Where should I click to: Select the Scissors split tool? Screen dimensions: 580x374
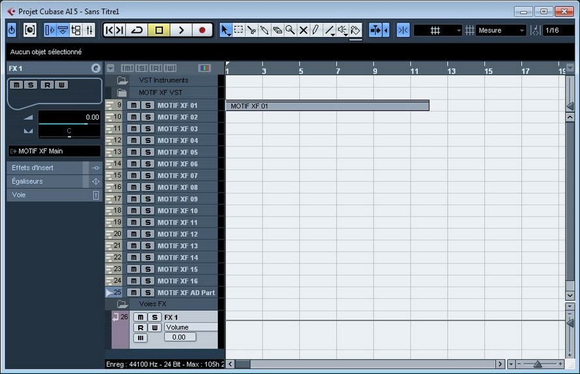click(x=252, y=30)
